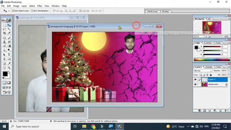Hide the Background layer eye
231x130 pixels.
click(x=195, y=84)
